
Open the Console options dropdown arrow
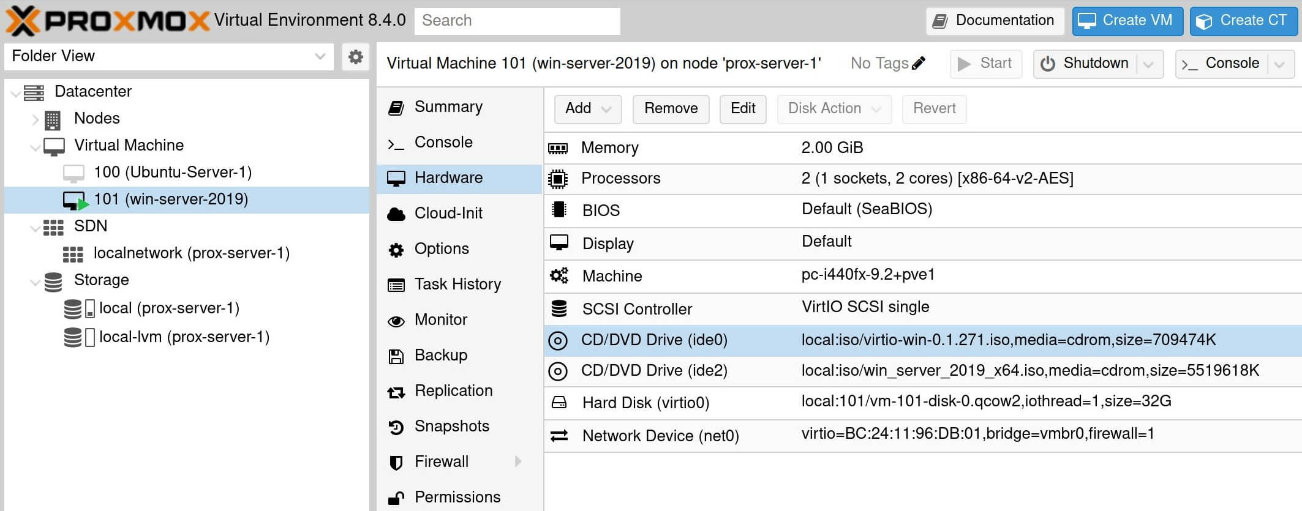[x=1279, y=64]
